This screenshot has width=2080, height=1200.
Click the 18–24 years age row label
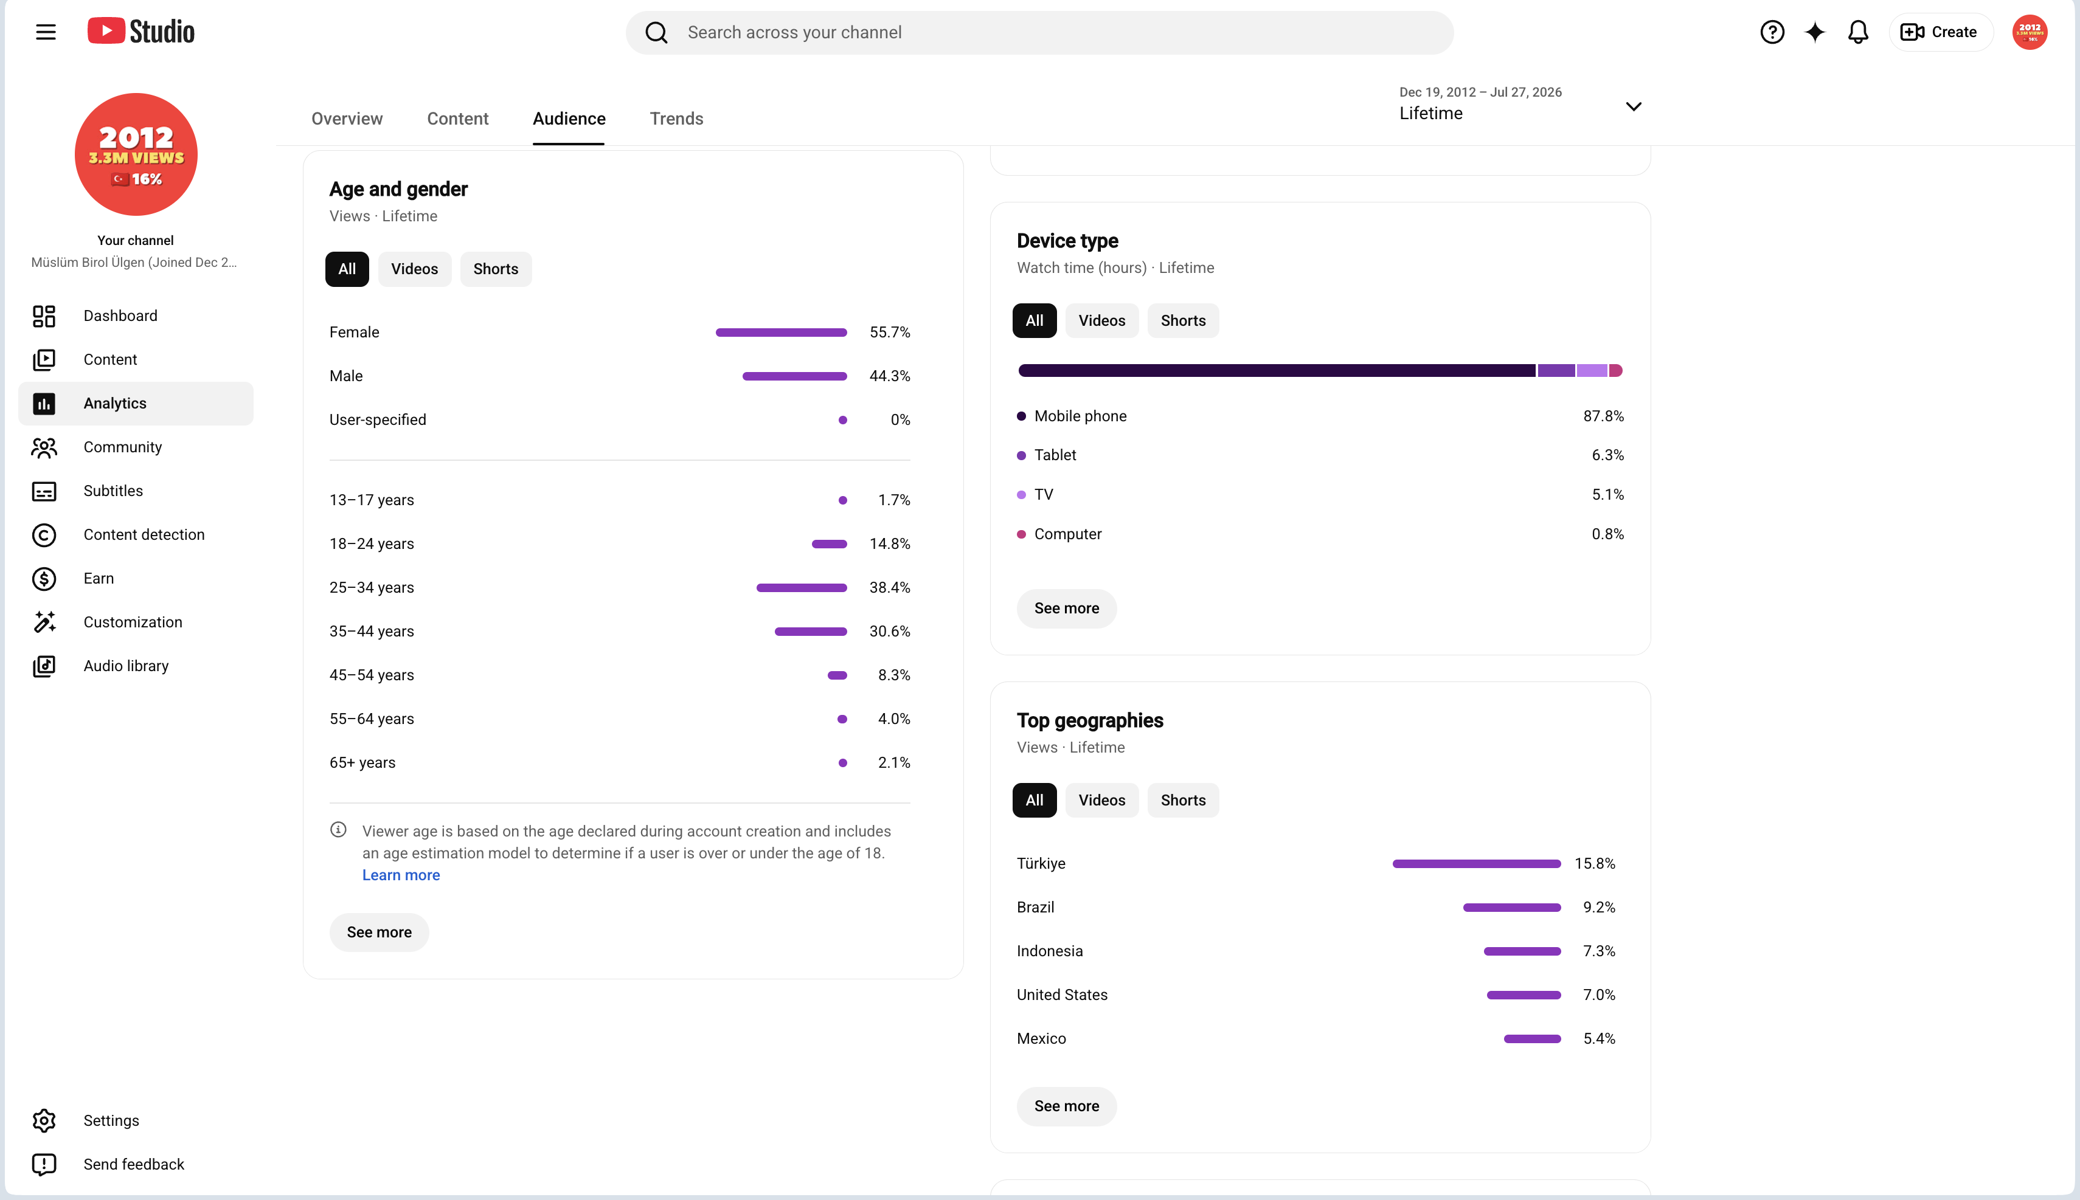coord(372,544)
